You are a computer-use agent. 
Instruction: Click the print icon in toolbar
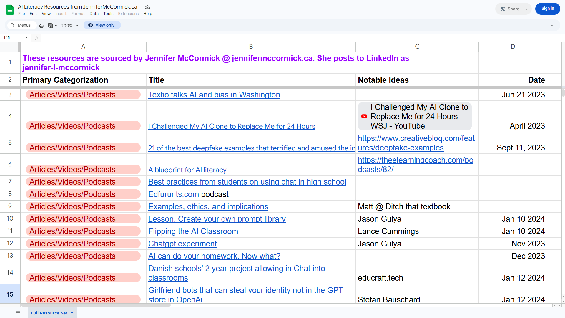coord(42,25)
